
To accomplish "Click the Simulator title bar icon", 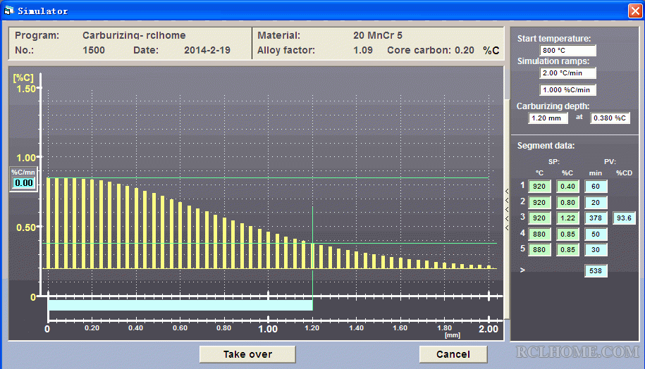I will (x=8, y=11).
